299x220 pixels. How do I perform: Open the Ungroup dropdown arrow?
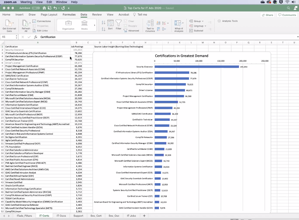(x=205, y=26)
